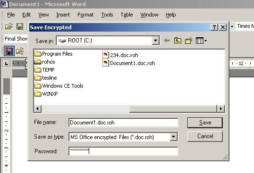
Task: Click the file list scroll left arrow
Action: click(38, 108)
